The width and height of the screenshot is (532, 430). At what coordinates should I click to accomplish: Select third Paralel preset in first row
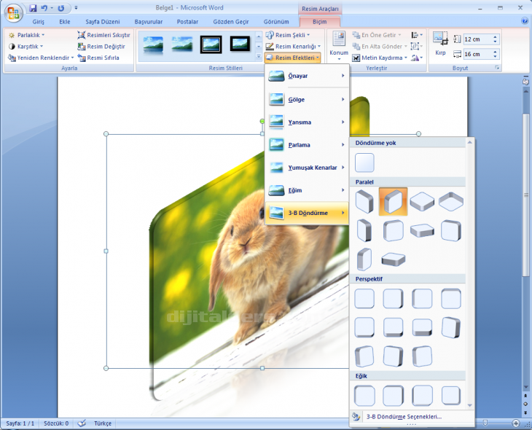pyautogui.click(x=422, y=202)
